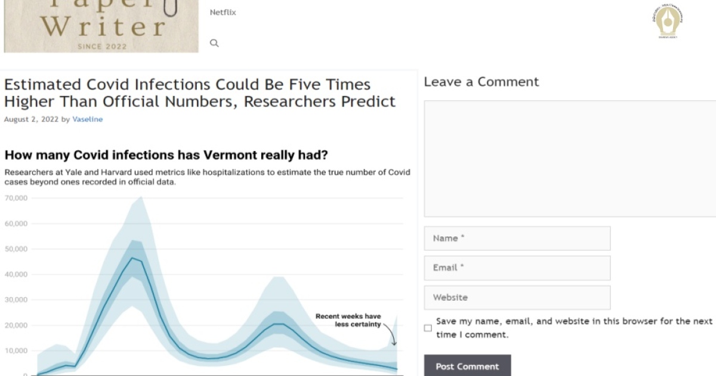Screen dimensions: 716x376
Task: Click the Leave a Comment heading
Action: pos(481,82)
